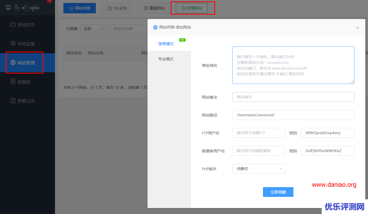The width and height of the screenshot is (368, 214).
Task: Select the FTP 密码 field value
Action: click(327, 133)
